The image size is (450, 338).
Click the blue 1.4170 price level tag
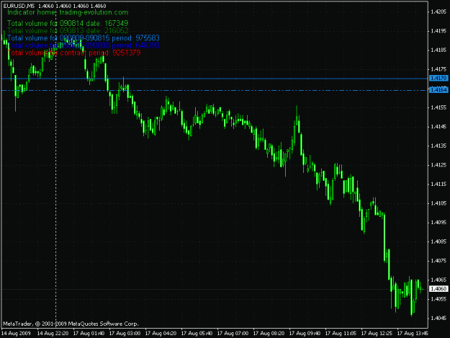(x=438, y=78)
